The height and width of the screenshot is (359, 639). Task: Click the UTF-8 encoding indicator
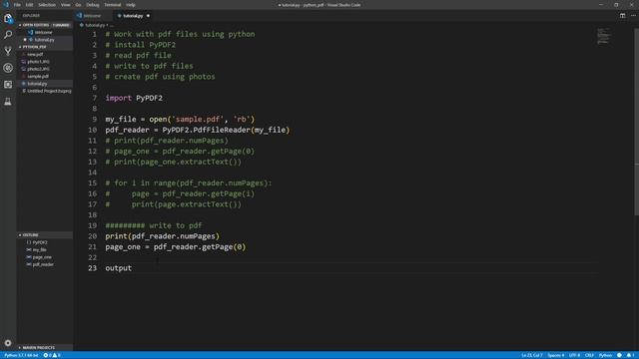tap(574, 355)
